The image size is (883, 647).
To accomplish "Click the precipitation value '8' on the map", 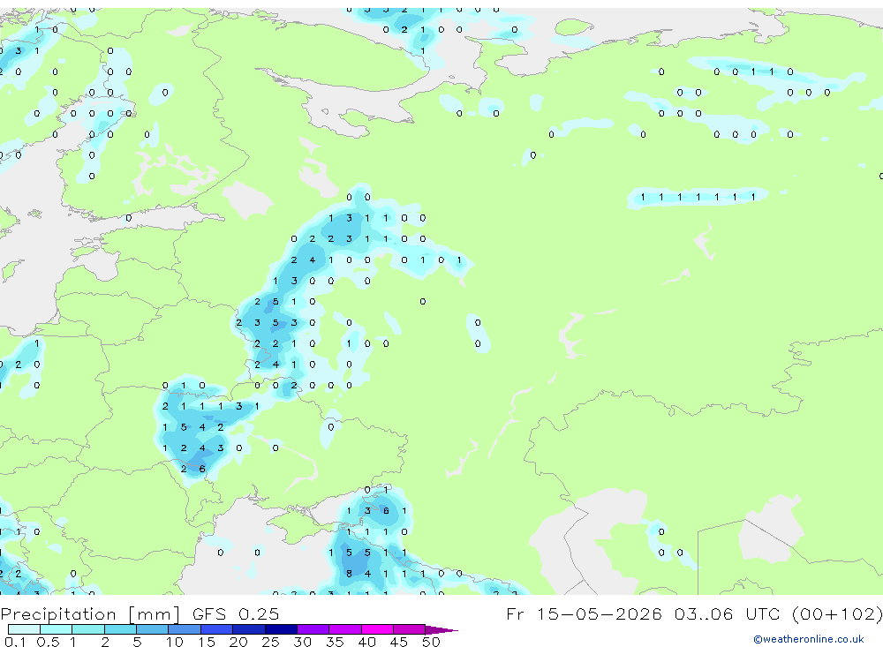I will pyautogui.click(x=349, y=574).
